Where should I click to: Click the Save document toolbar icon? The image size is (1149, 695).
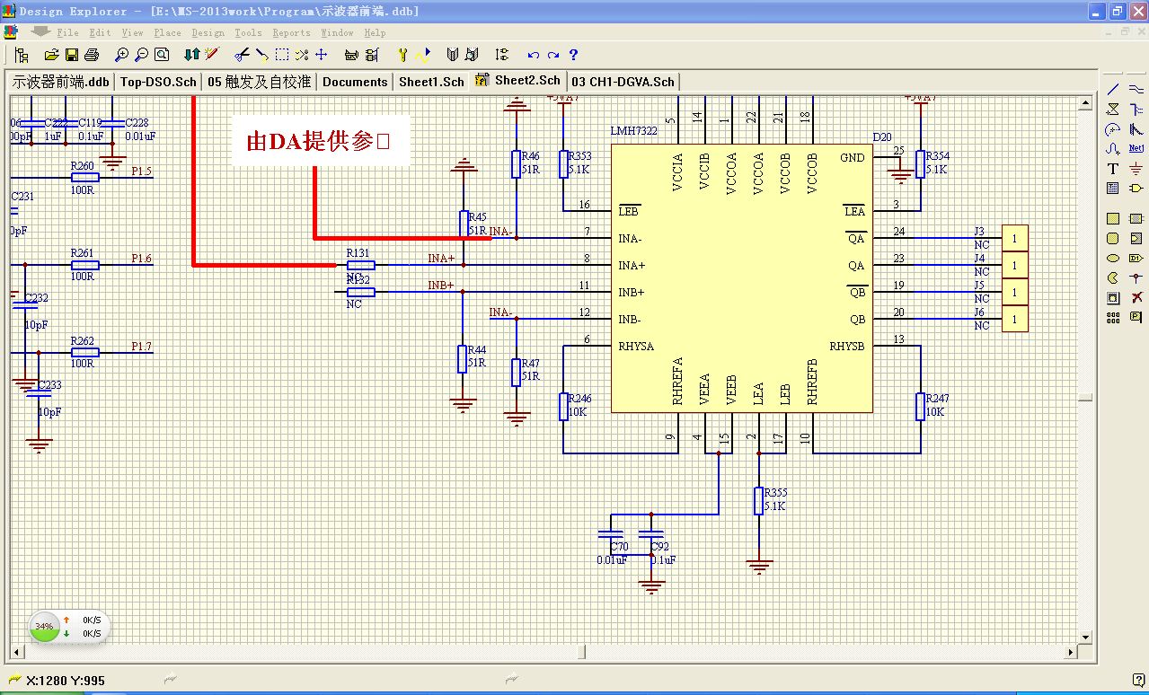click(x=71, y=55)
